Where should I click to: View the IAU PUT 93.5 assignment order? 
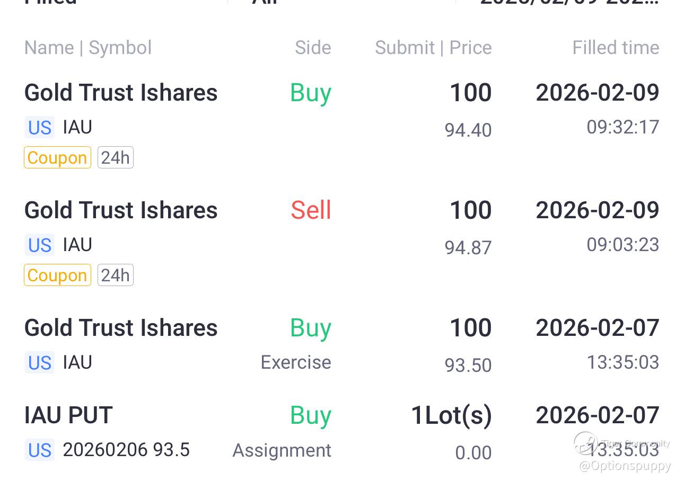(69, 415)
